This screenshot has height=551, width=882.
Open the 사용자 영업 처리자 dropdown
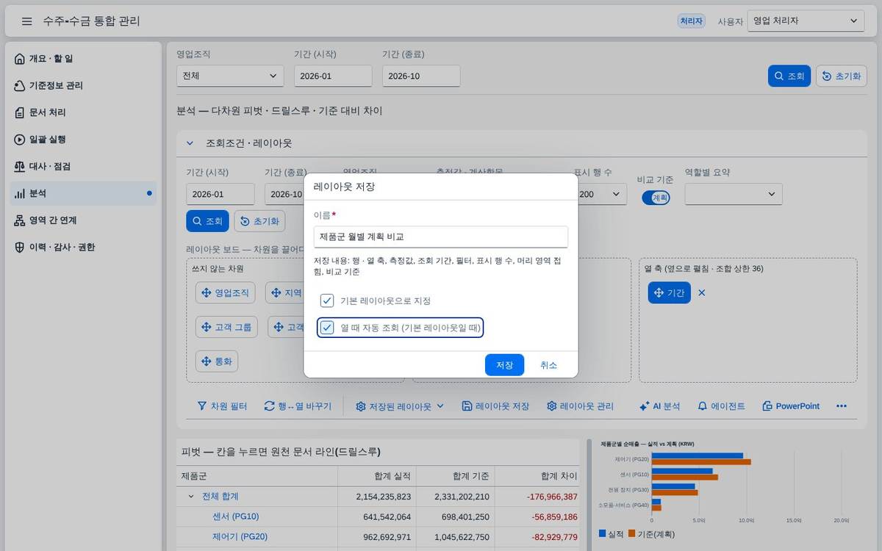(806, 21)
